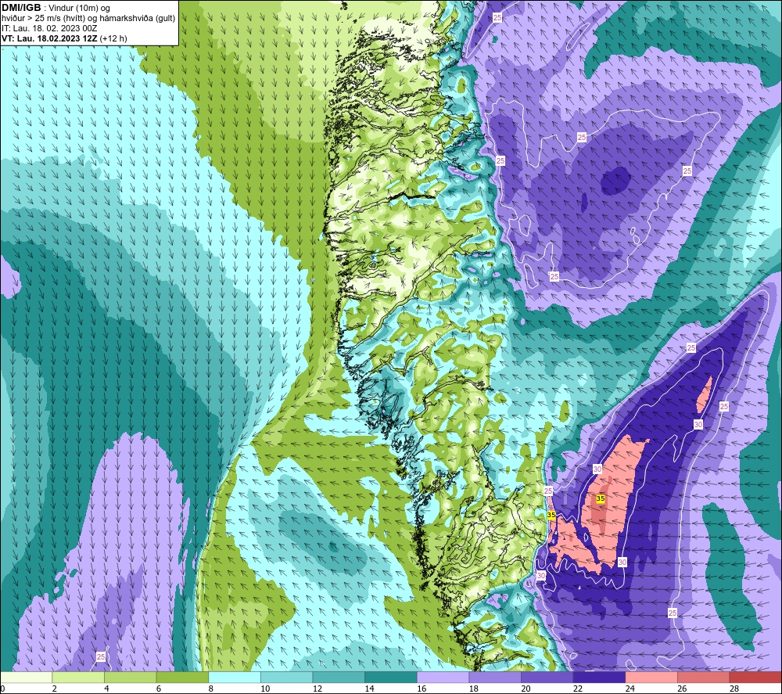Click the 'IT: Lau. 18. 02. 2023 00Z' line
This screenshot has width=782, height=694.
point(49,28)
